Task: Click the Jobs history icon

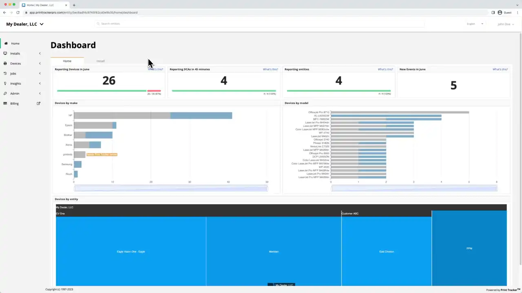Action: [x=5, y=73]
